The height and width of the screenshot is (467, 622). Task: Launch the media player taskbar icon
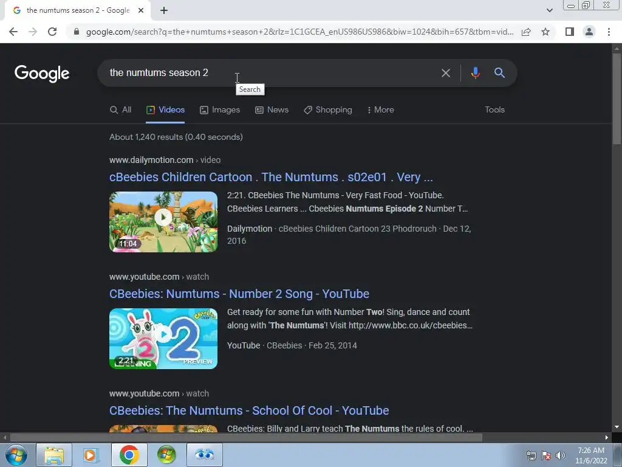[x=90, y=455]
